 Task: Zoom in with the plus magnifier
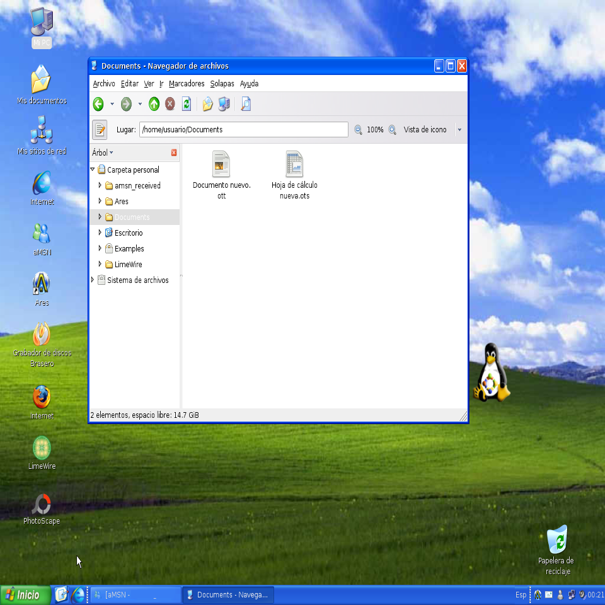point(392,130)
